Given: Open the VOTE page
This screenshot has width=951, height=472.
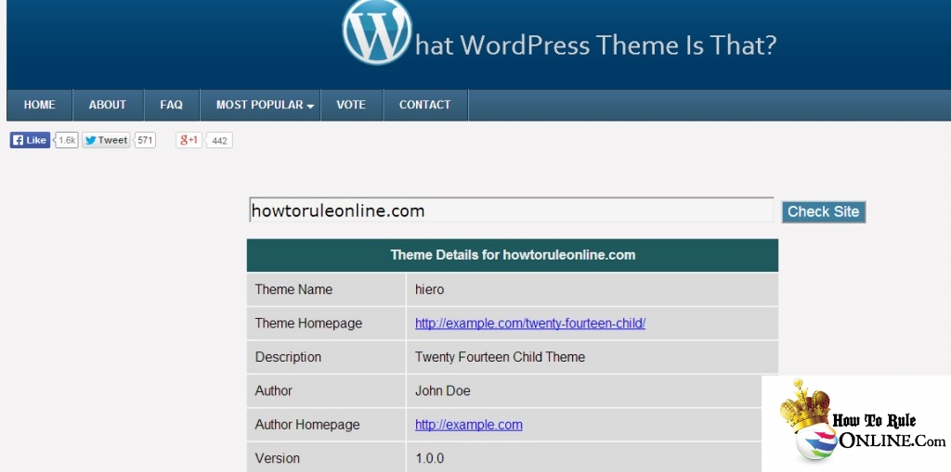Looking at the screenshot, I should pos(351,105).
